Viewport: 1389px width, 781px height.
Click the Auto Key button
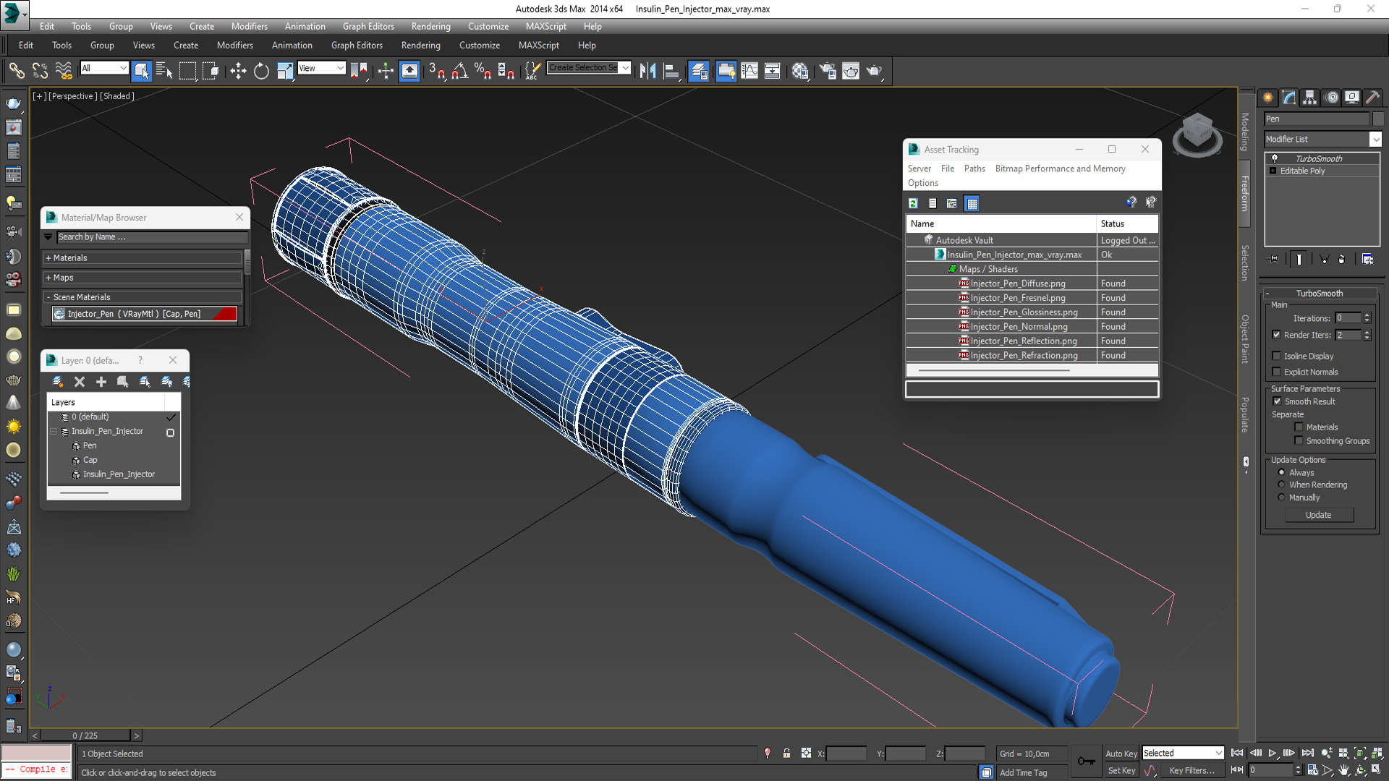click(x=1121, y=754)
